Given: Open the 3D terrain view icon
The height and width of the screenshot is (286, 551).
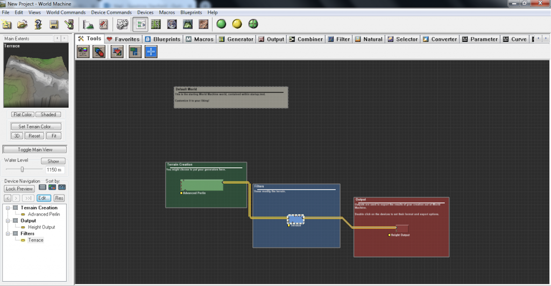Looking at the screenshot, I should click(x=188, y=24).
